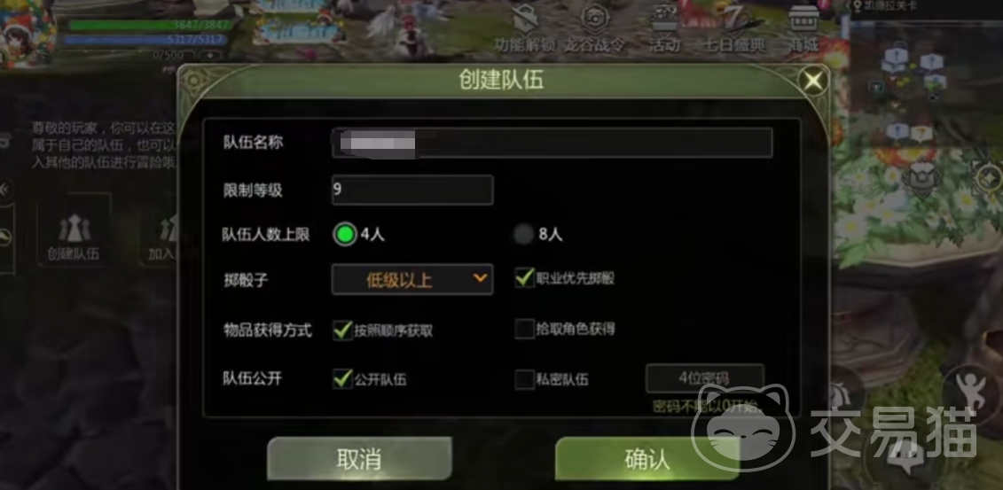The height and width of the screenshot is (490, 1003).
Task: Check the 私密队伍 private team option
Action: [x=524, y=379]
